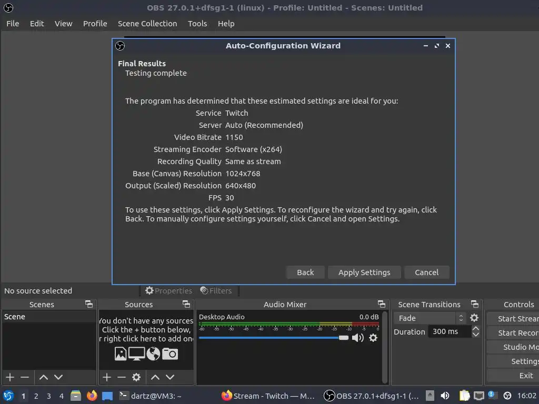Open Settings from the Controls panel
The height and width of the screenshot is (404, 539).
[x=513, y=361]
